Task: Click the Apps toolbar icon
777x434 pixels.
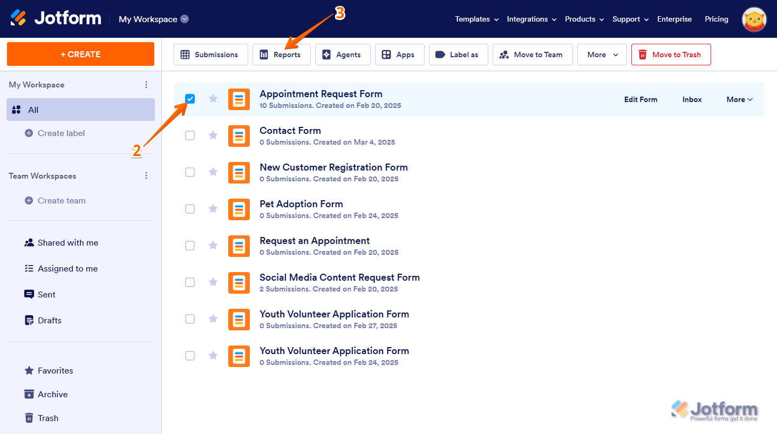Action: [x=399, y=55]
